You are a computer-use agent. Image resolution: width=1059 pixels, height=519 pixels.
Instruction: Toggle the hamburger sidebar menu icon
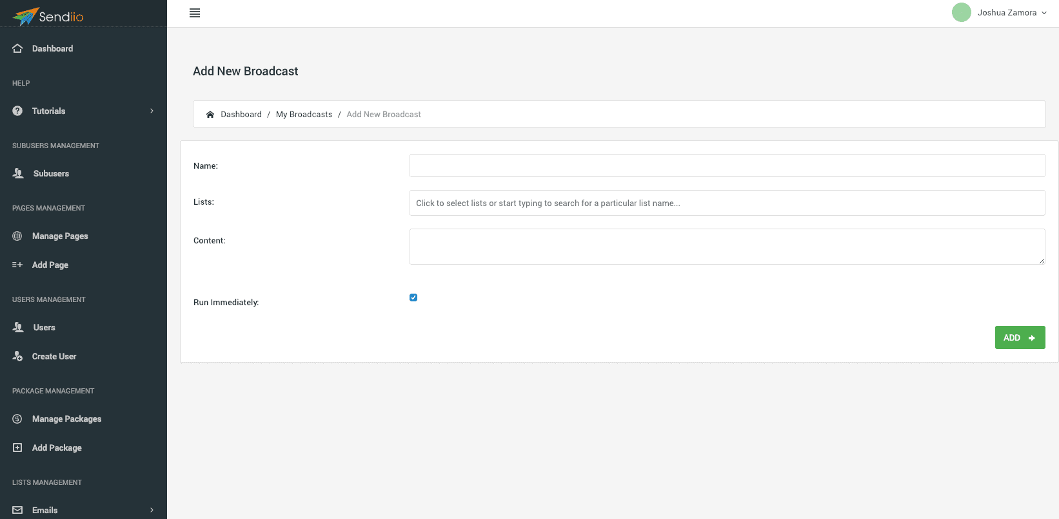195,13
